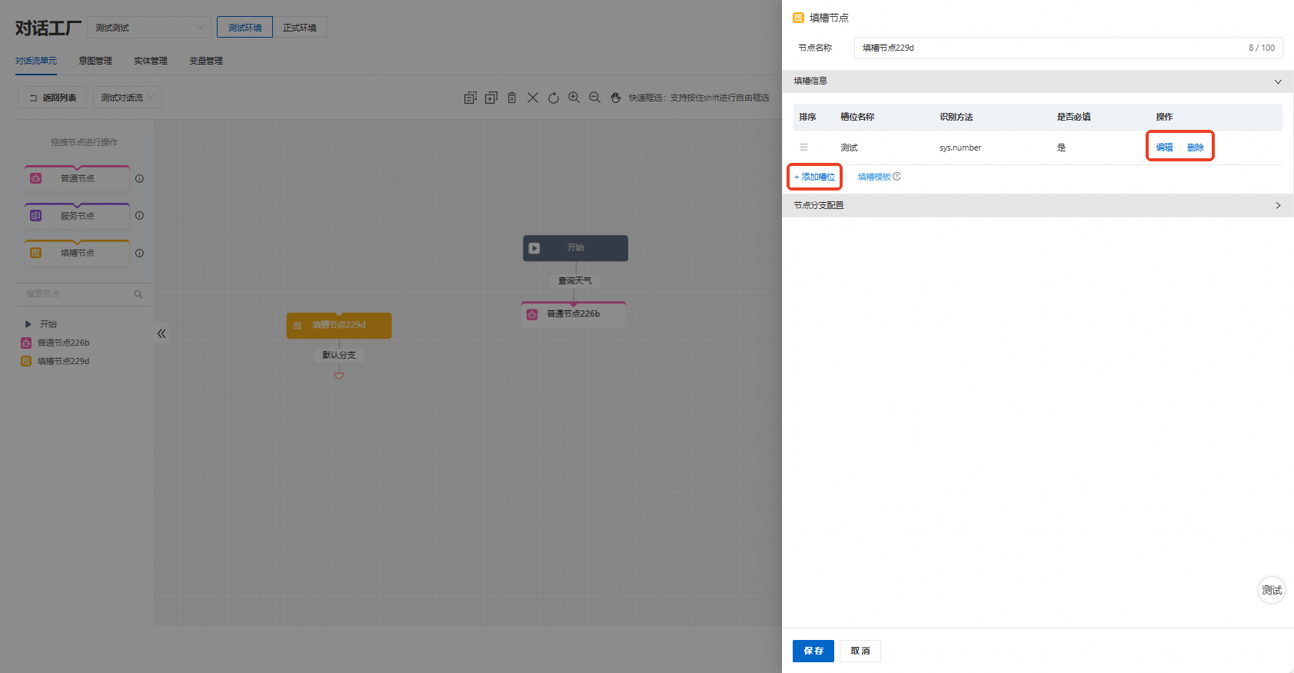Click the 填槽节点 orange palette icon
Screen dimensions: 1294x673
(x=35, y=253)
